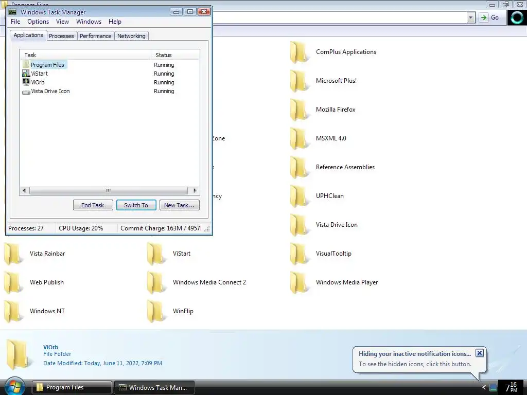Image resolution: width=527 pixels, height=395 pixels.
Task: Click the Windows Start orb
Action: point(14,386)
